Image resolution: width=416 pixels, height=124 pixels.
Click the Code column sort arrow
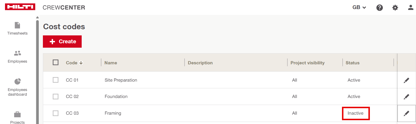[x=81, y=63]
